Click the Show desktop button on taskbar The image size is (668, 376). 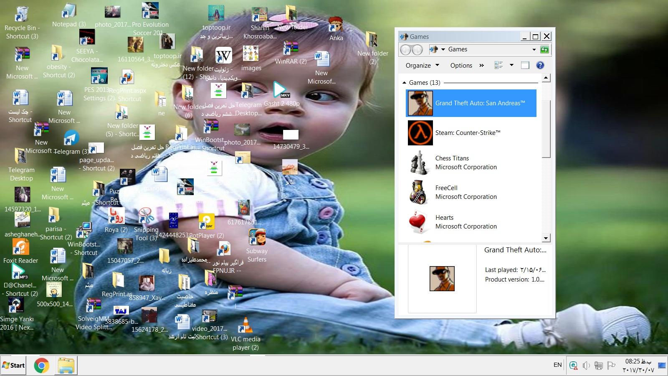coord(662,366)
